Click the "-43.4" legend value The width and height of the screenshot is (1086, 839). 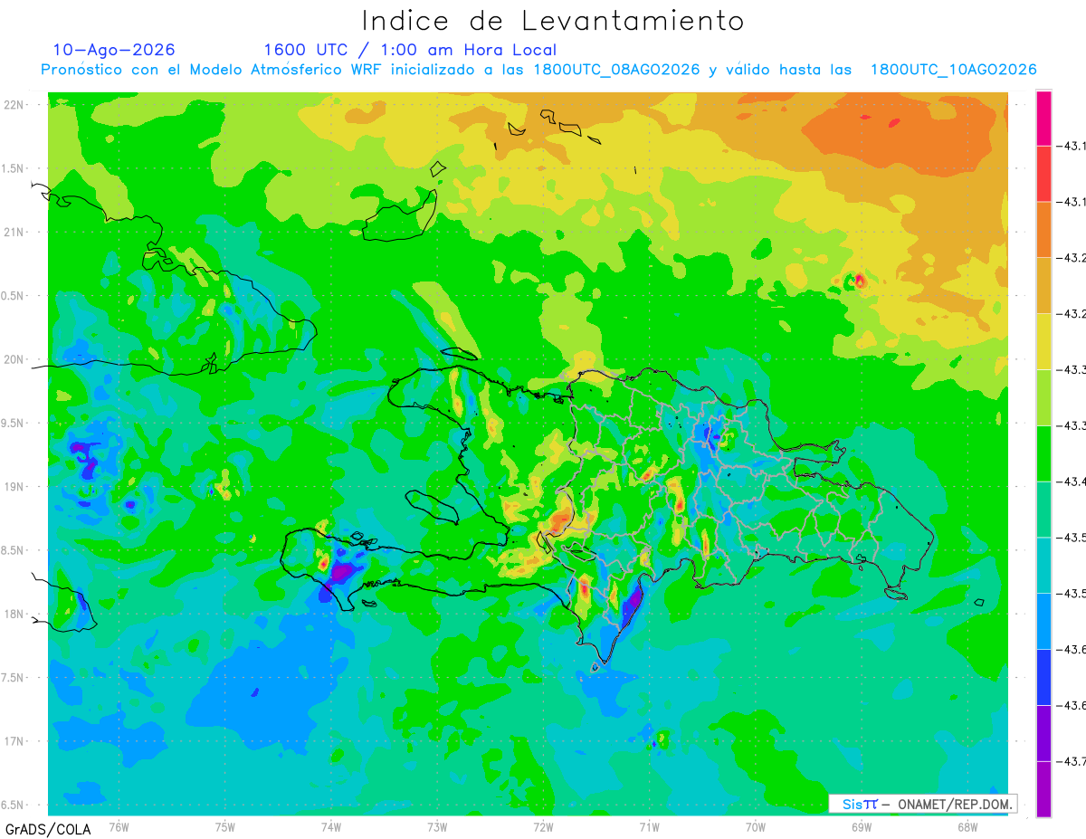(x=1072, y=481)
